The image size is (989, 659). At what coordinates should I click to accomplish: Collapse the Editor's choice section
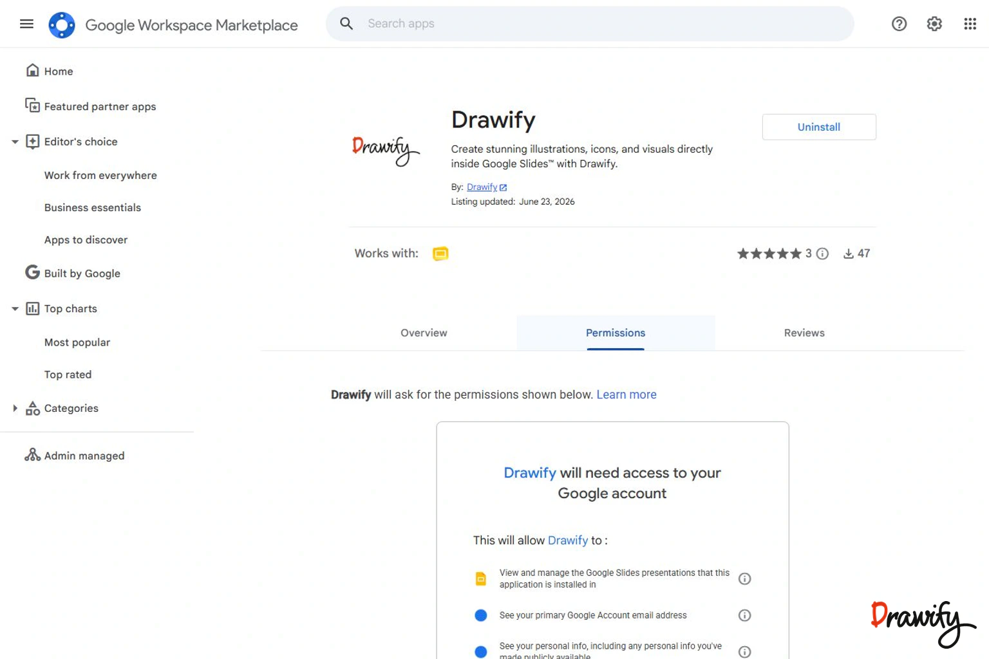(x=15, y=142)
